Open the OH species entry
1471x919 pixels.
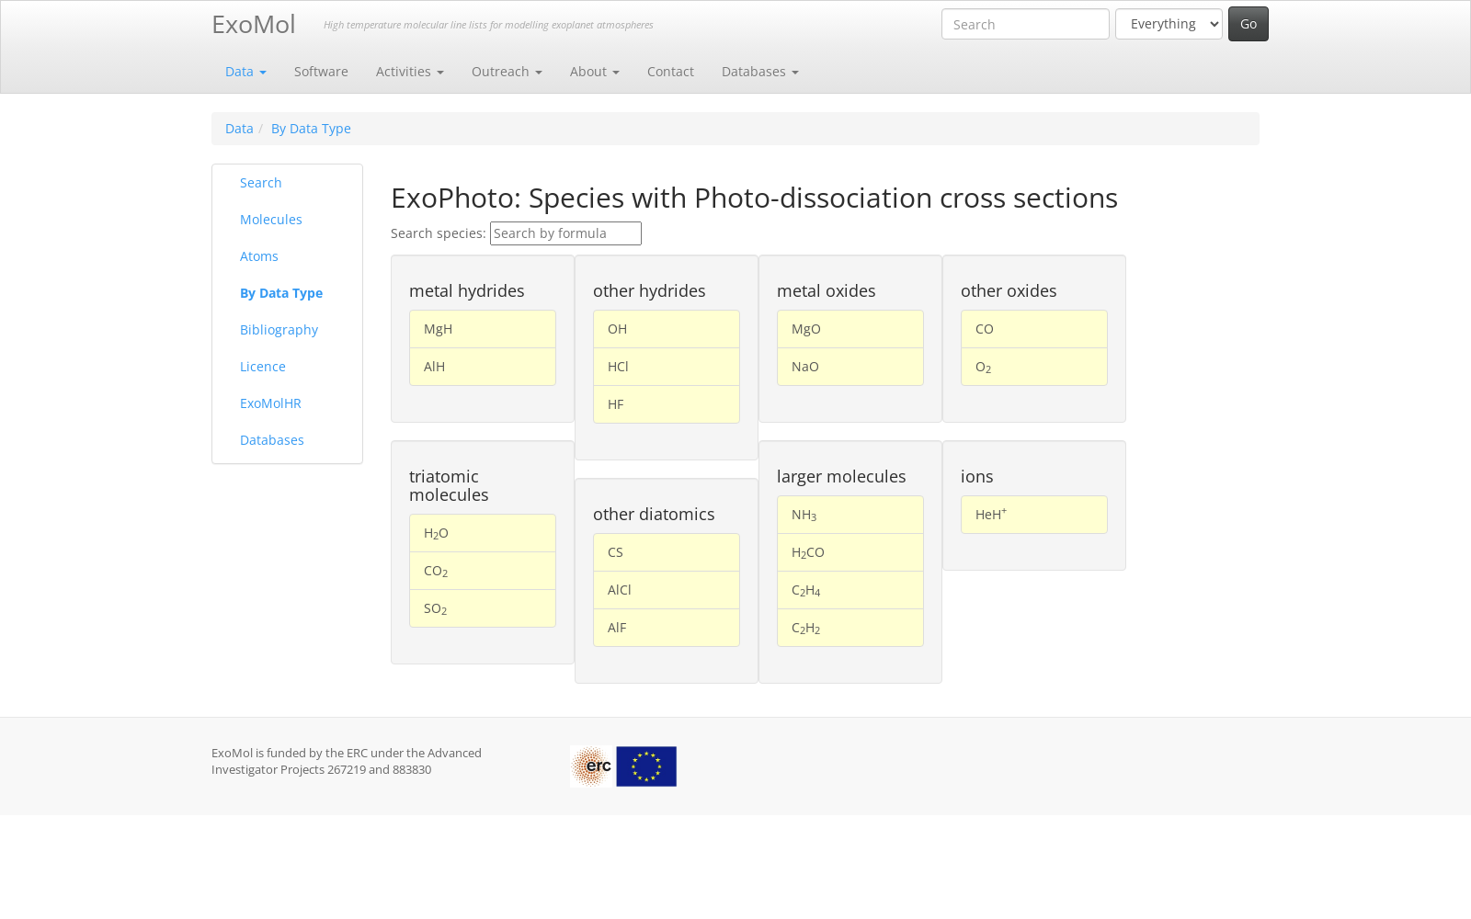(x=667, y=329)
